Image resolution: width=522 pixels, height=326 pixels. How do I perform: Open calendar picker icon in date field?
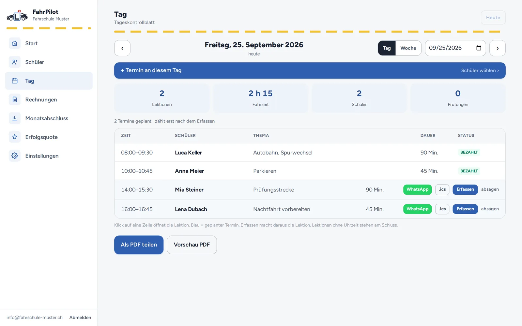(479, 48)
